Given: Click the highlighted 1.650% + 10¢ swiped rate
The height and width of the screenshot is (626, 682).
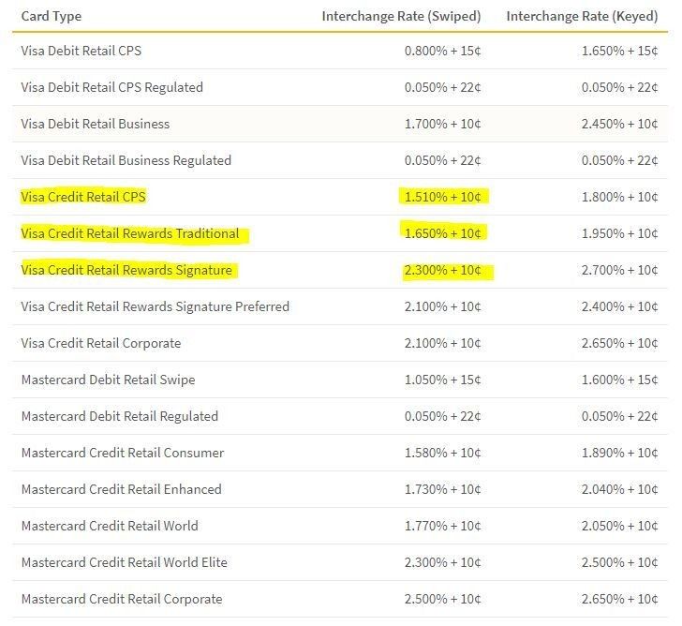Looking at the screenshot, I should coord(443,233).
